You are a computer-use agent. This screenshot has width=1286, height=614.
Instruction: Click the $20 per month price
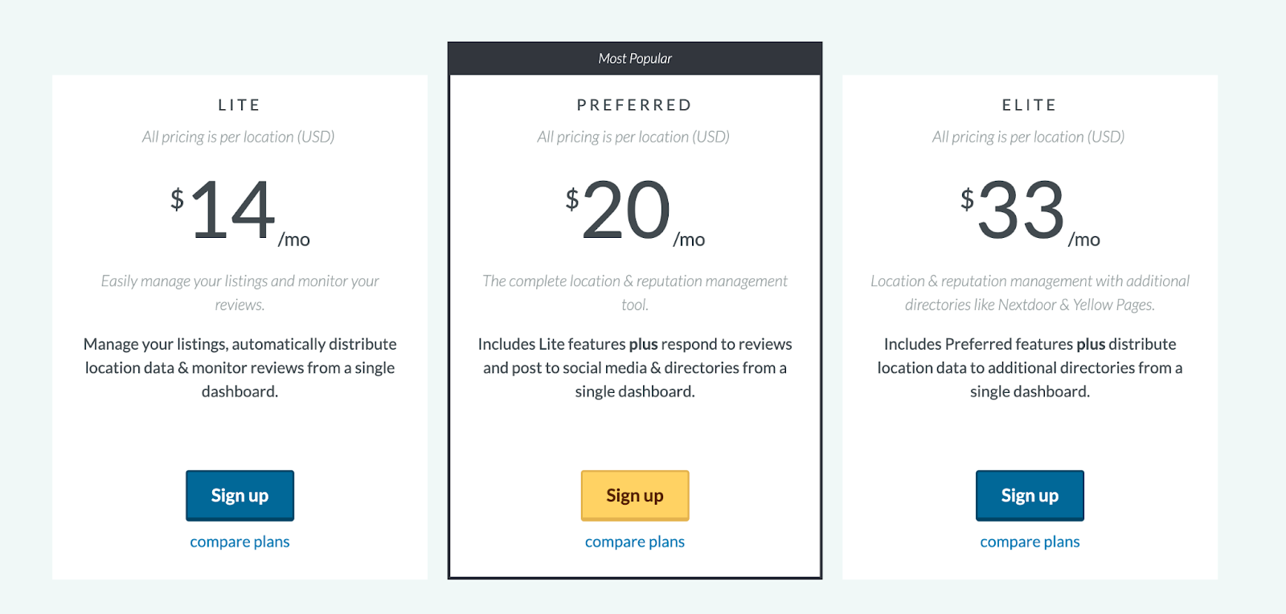(635, 211)
